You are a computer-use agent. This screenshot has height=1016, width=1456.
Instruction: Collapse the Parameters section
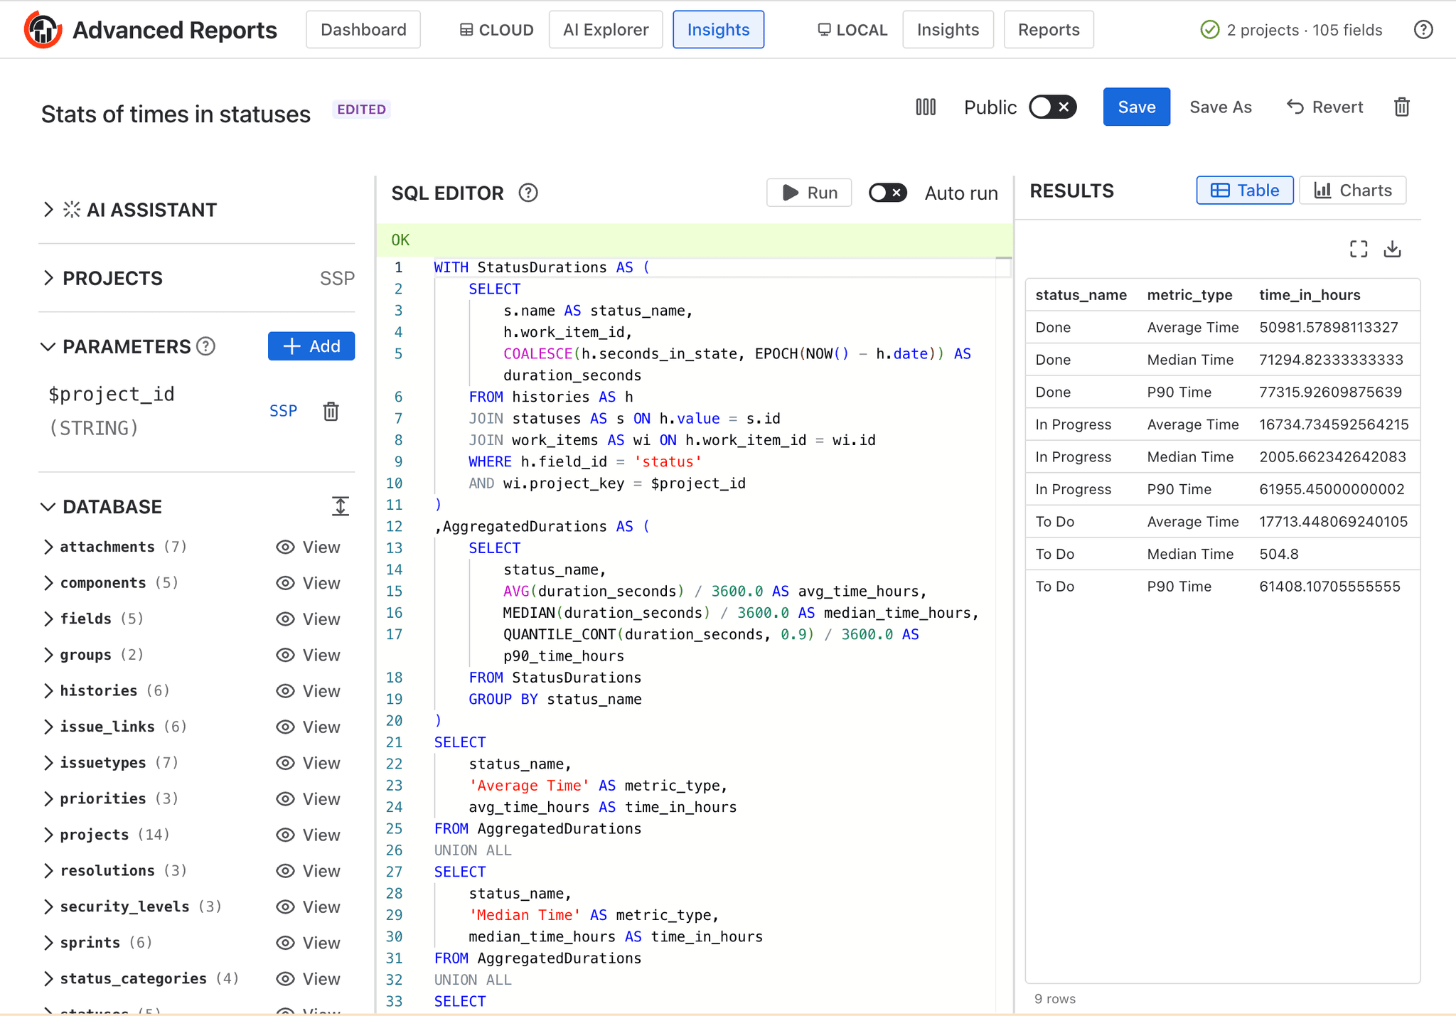[48, 346]
